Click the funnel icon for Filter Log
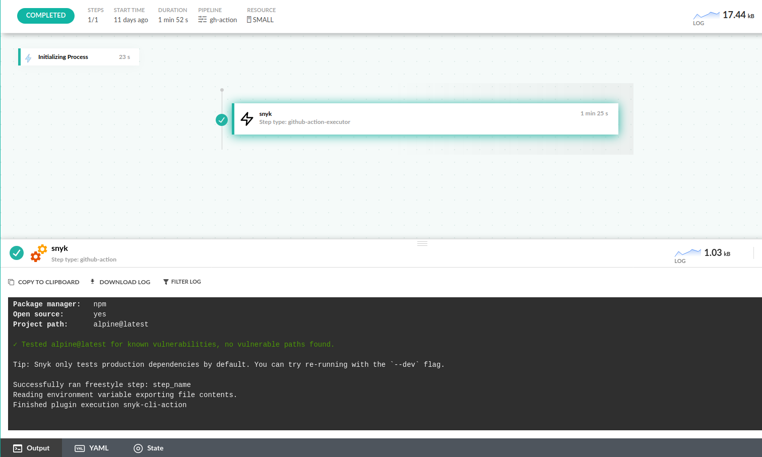The width and height of the screenshot is (762, 457). point(166,282)
